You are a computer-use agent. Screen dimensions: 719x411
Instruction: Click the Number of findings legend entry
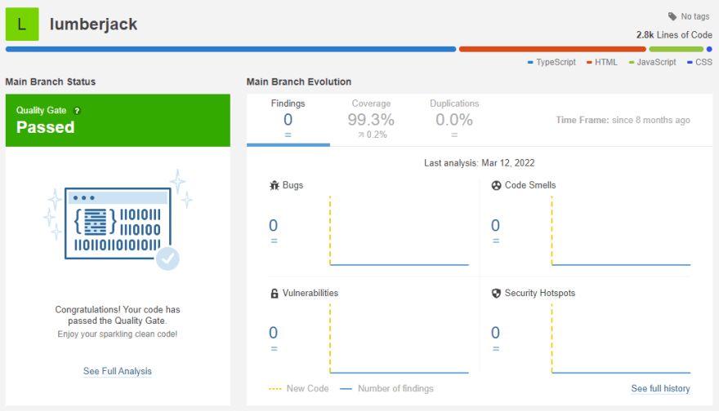pos(386,388)
